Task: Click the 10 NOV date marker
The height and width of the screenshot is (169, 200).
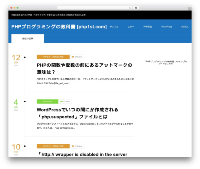Action: coord(16,149)
